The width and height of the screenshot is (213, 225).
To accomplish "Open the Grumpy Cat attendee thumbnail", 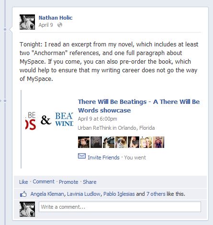I will click(121, 142).
